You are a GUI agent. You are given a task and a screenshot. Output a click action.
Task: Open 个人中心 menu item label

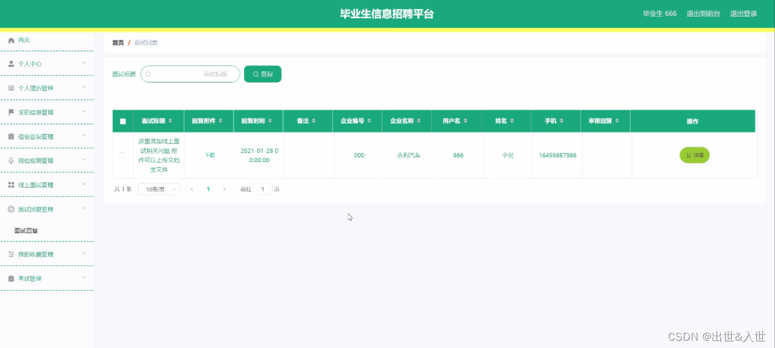[x=30, y=64]
